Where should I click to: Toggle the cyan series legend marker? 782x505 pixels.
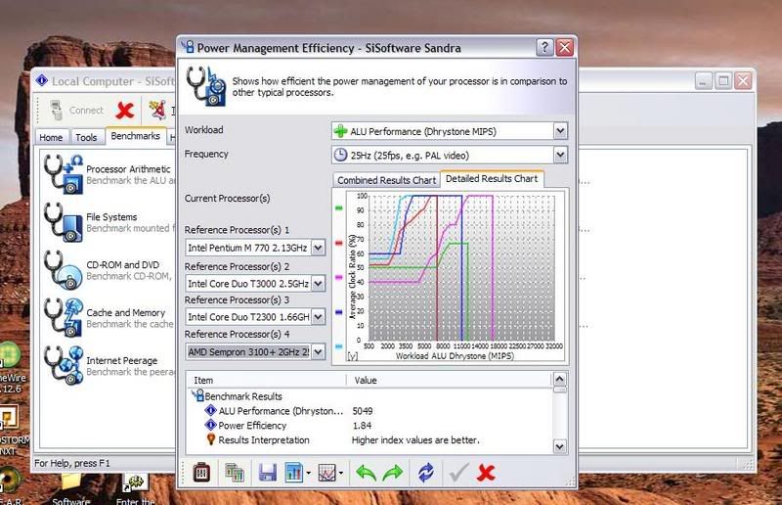[x=338, y=346]
